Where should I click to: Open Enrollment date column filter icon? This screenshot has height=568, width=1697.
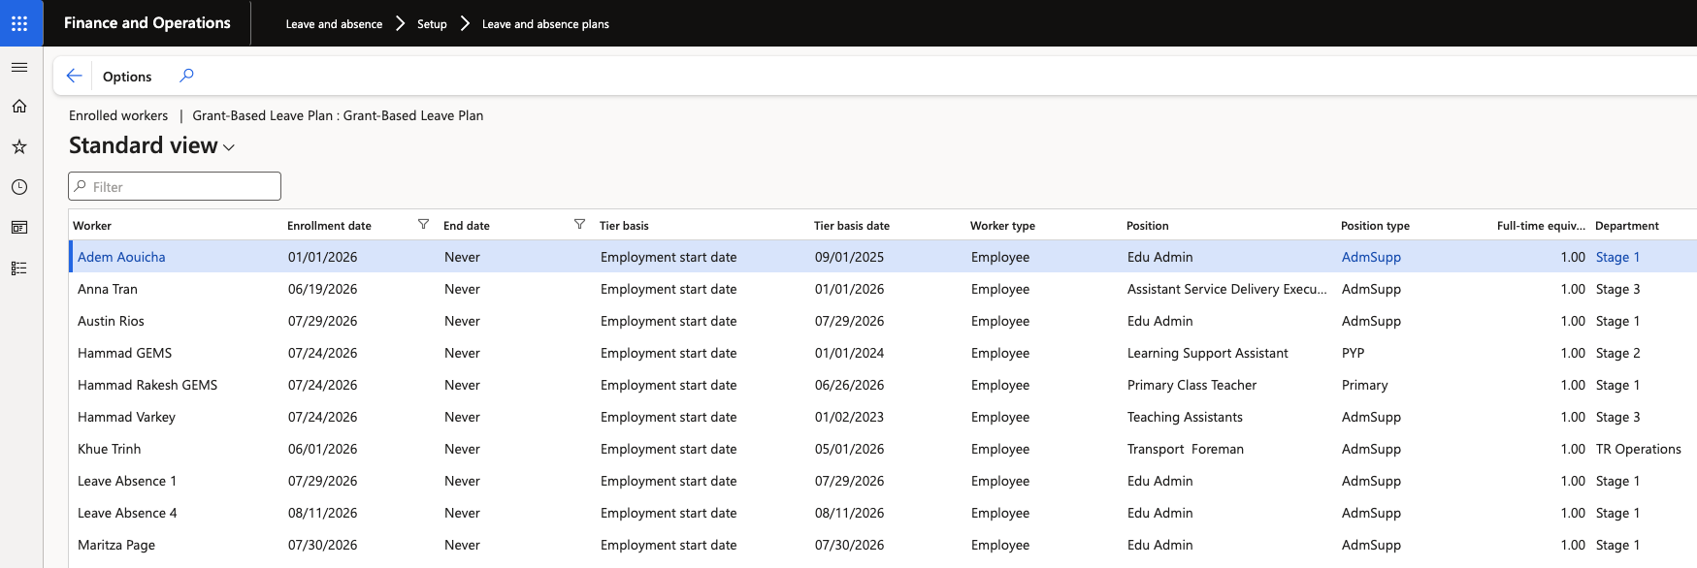point(423,225)
